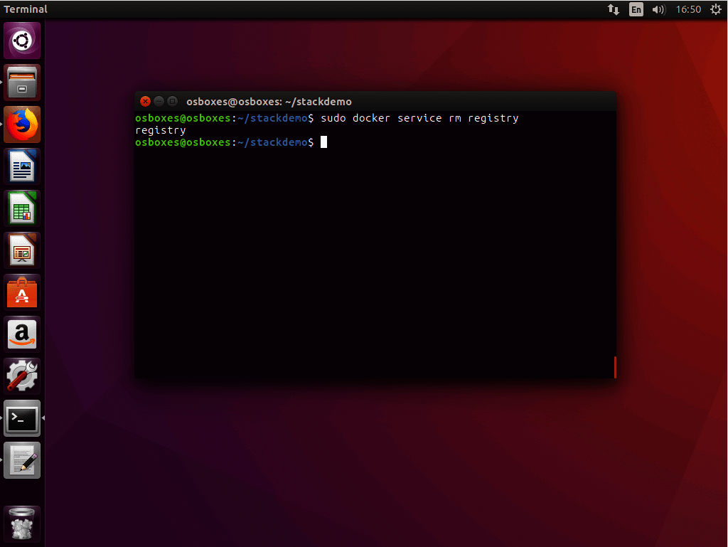Open the system power gear menu
Viewport: 728px width, 547px height.
(716, 9)
